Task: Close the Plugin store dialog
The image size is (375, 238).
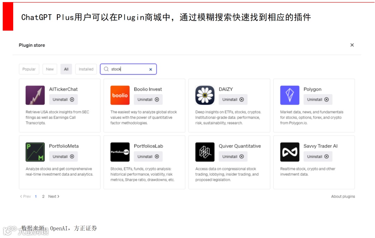Action: click(x=352, y=45)
